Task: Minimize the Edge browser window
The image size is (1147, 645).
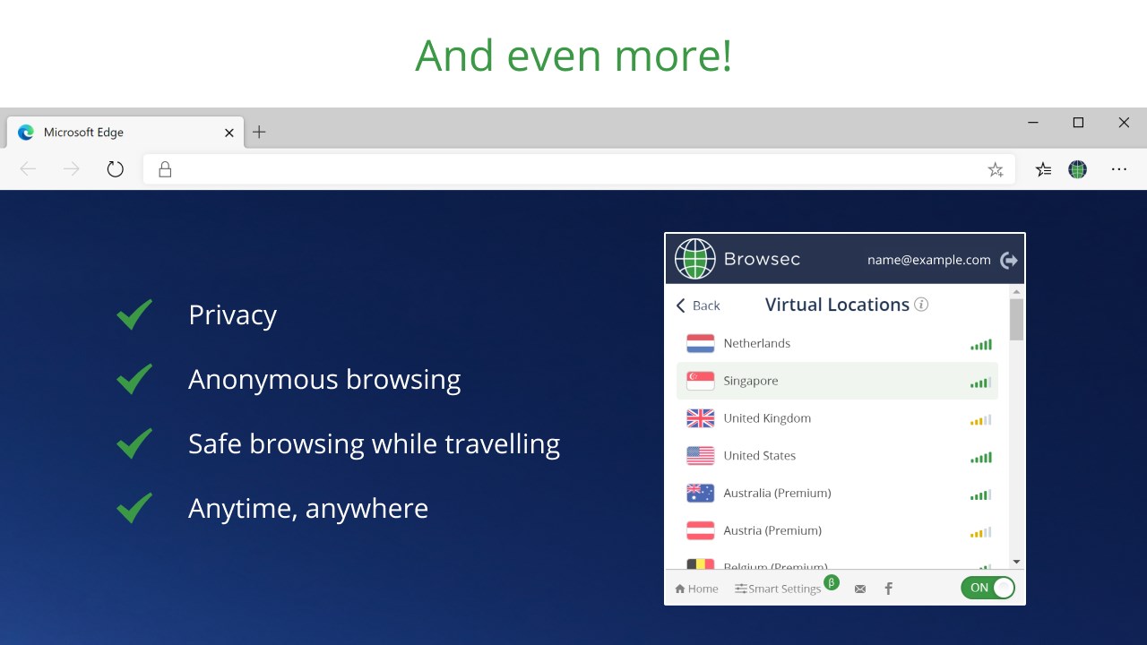Action: (1033, 123)
